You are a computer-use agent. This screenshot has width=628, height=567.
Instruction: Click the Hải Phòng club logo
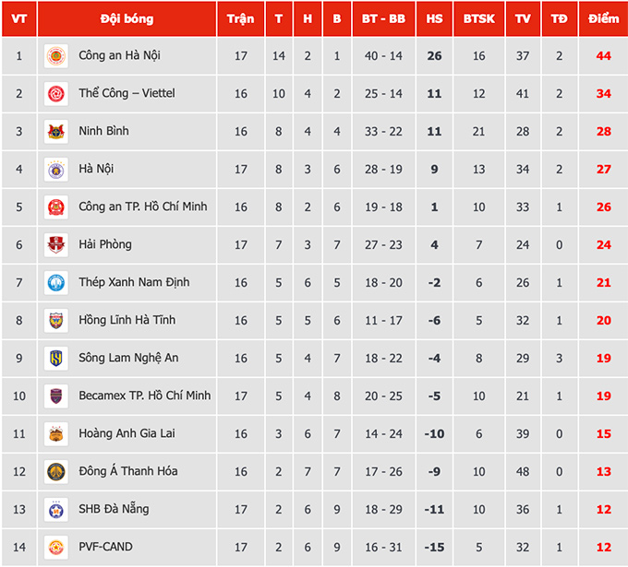click(x=56, y=245)
